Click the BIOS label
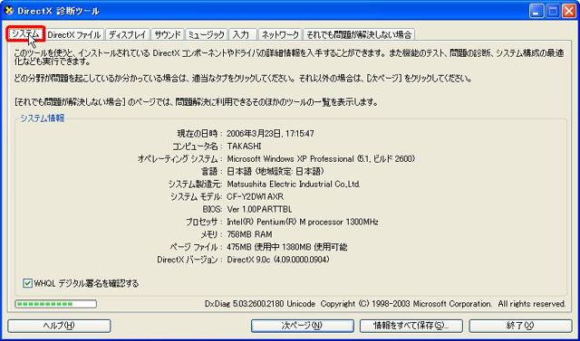This screenshot has height=341, width=580. click(212, 209)
